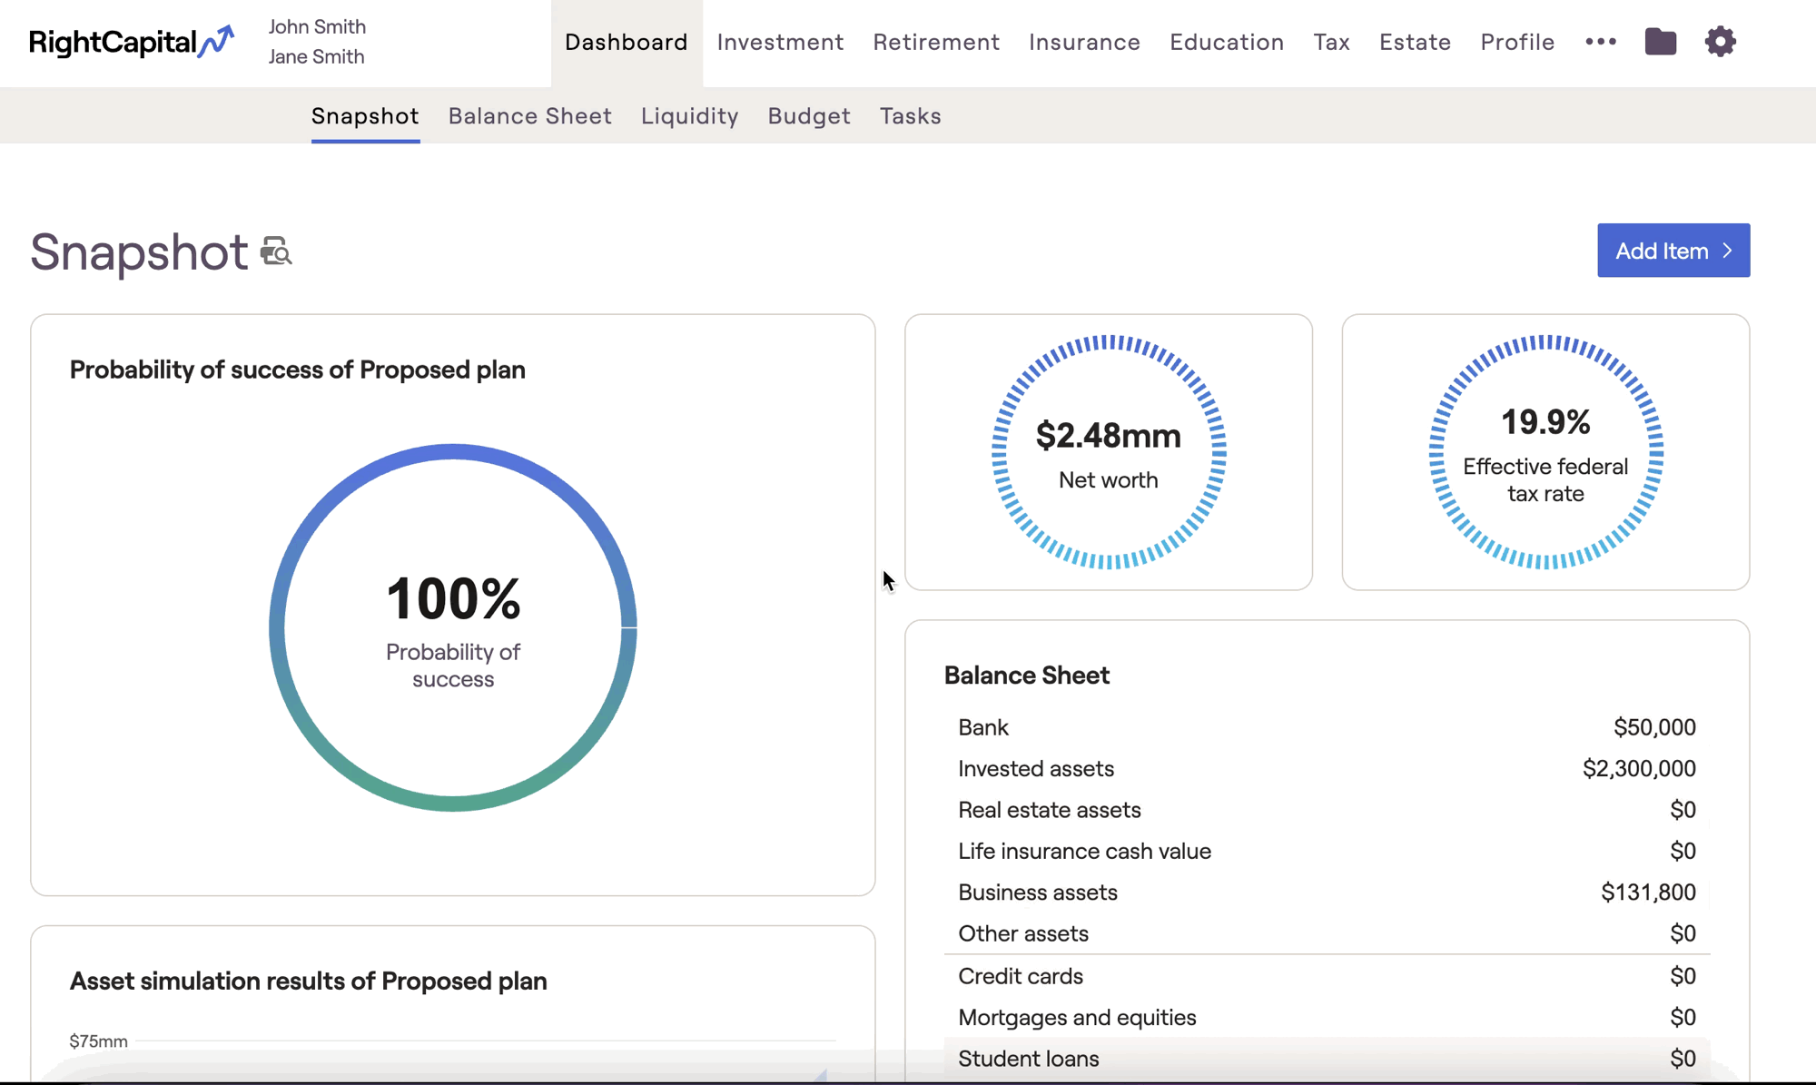Open the settings gear icon

[1720, 42]
